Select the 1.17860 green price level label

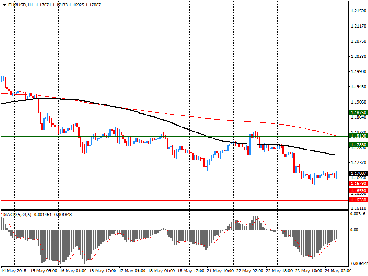tap(358, 145)
